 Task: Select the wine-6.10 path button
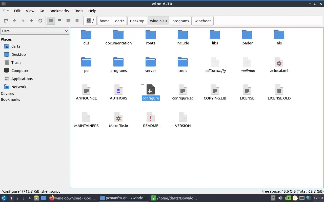[x=158, y=21]
